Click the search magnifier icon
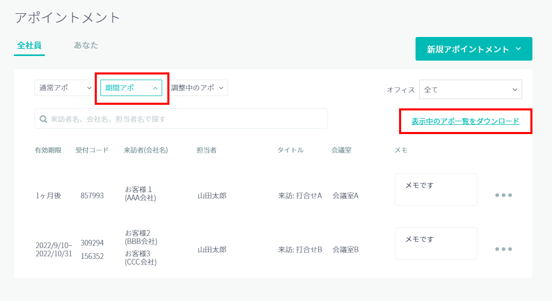Image resolution: width=552 pixels, height=301 pixels. (x=43, y=119)
